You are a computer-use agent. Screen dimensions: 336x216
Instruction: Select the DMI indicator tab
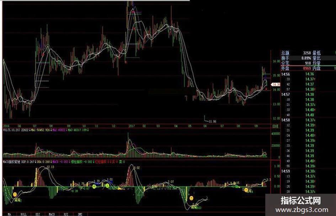[x=80, y=214]
